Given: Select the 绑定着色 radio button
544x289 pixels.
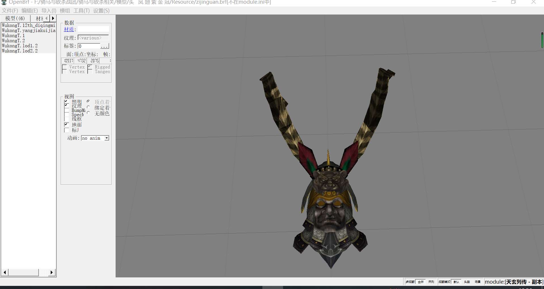Looking at the screenshot, I should pyautogui.click(x=88, y=107).
